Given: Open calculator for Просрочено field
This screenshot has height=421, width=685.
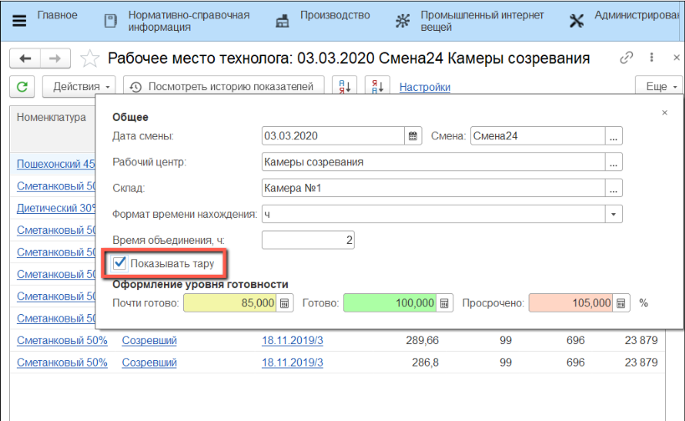Looking at the screenshot, I should click(621, 303).
